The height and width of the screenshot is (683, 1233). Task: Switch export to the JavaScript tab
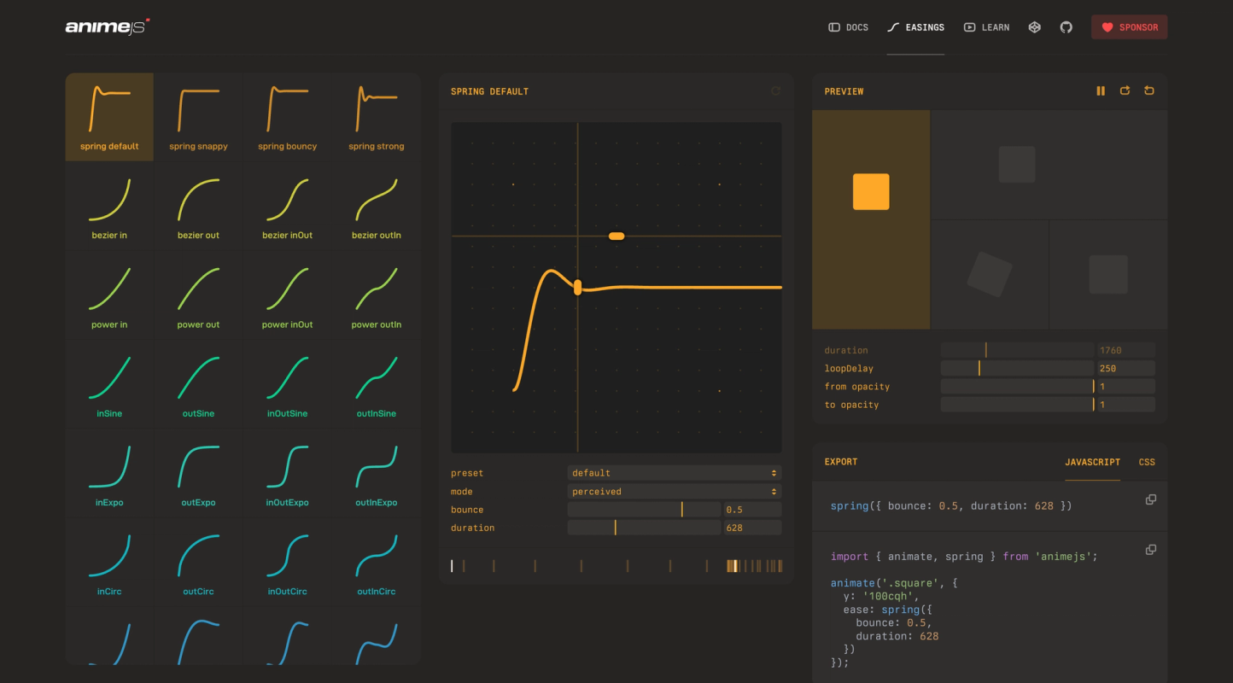pos(1092,462)
